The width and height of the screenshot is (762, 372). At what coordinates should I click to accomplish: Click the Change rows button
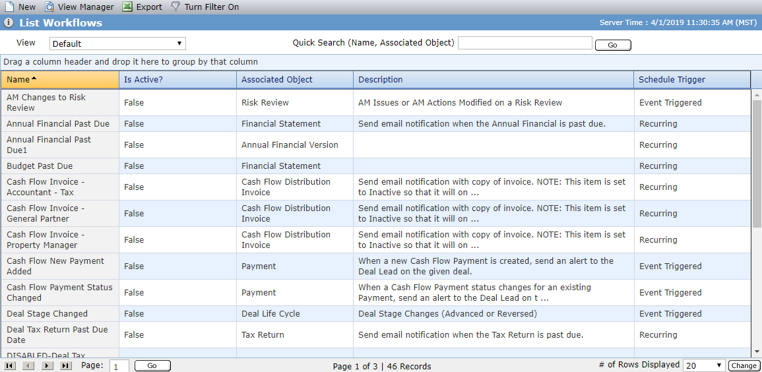point(744,365)
